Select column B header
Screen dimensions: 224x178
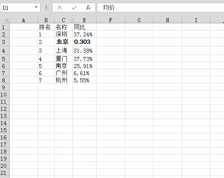click(x=46, y=20)
